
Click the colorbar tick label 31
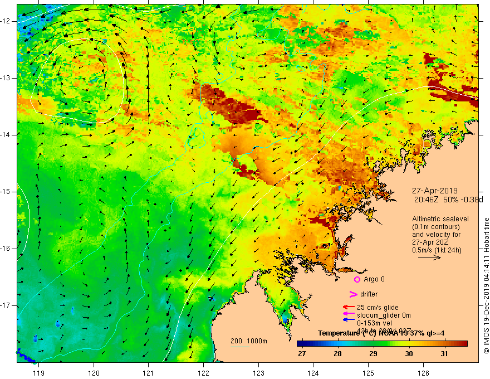pyautogui.click(x=444, y=354)
